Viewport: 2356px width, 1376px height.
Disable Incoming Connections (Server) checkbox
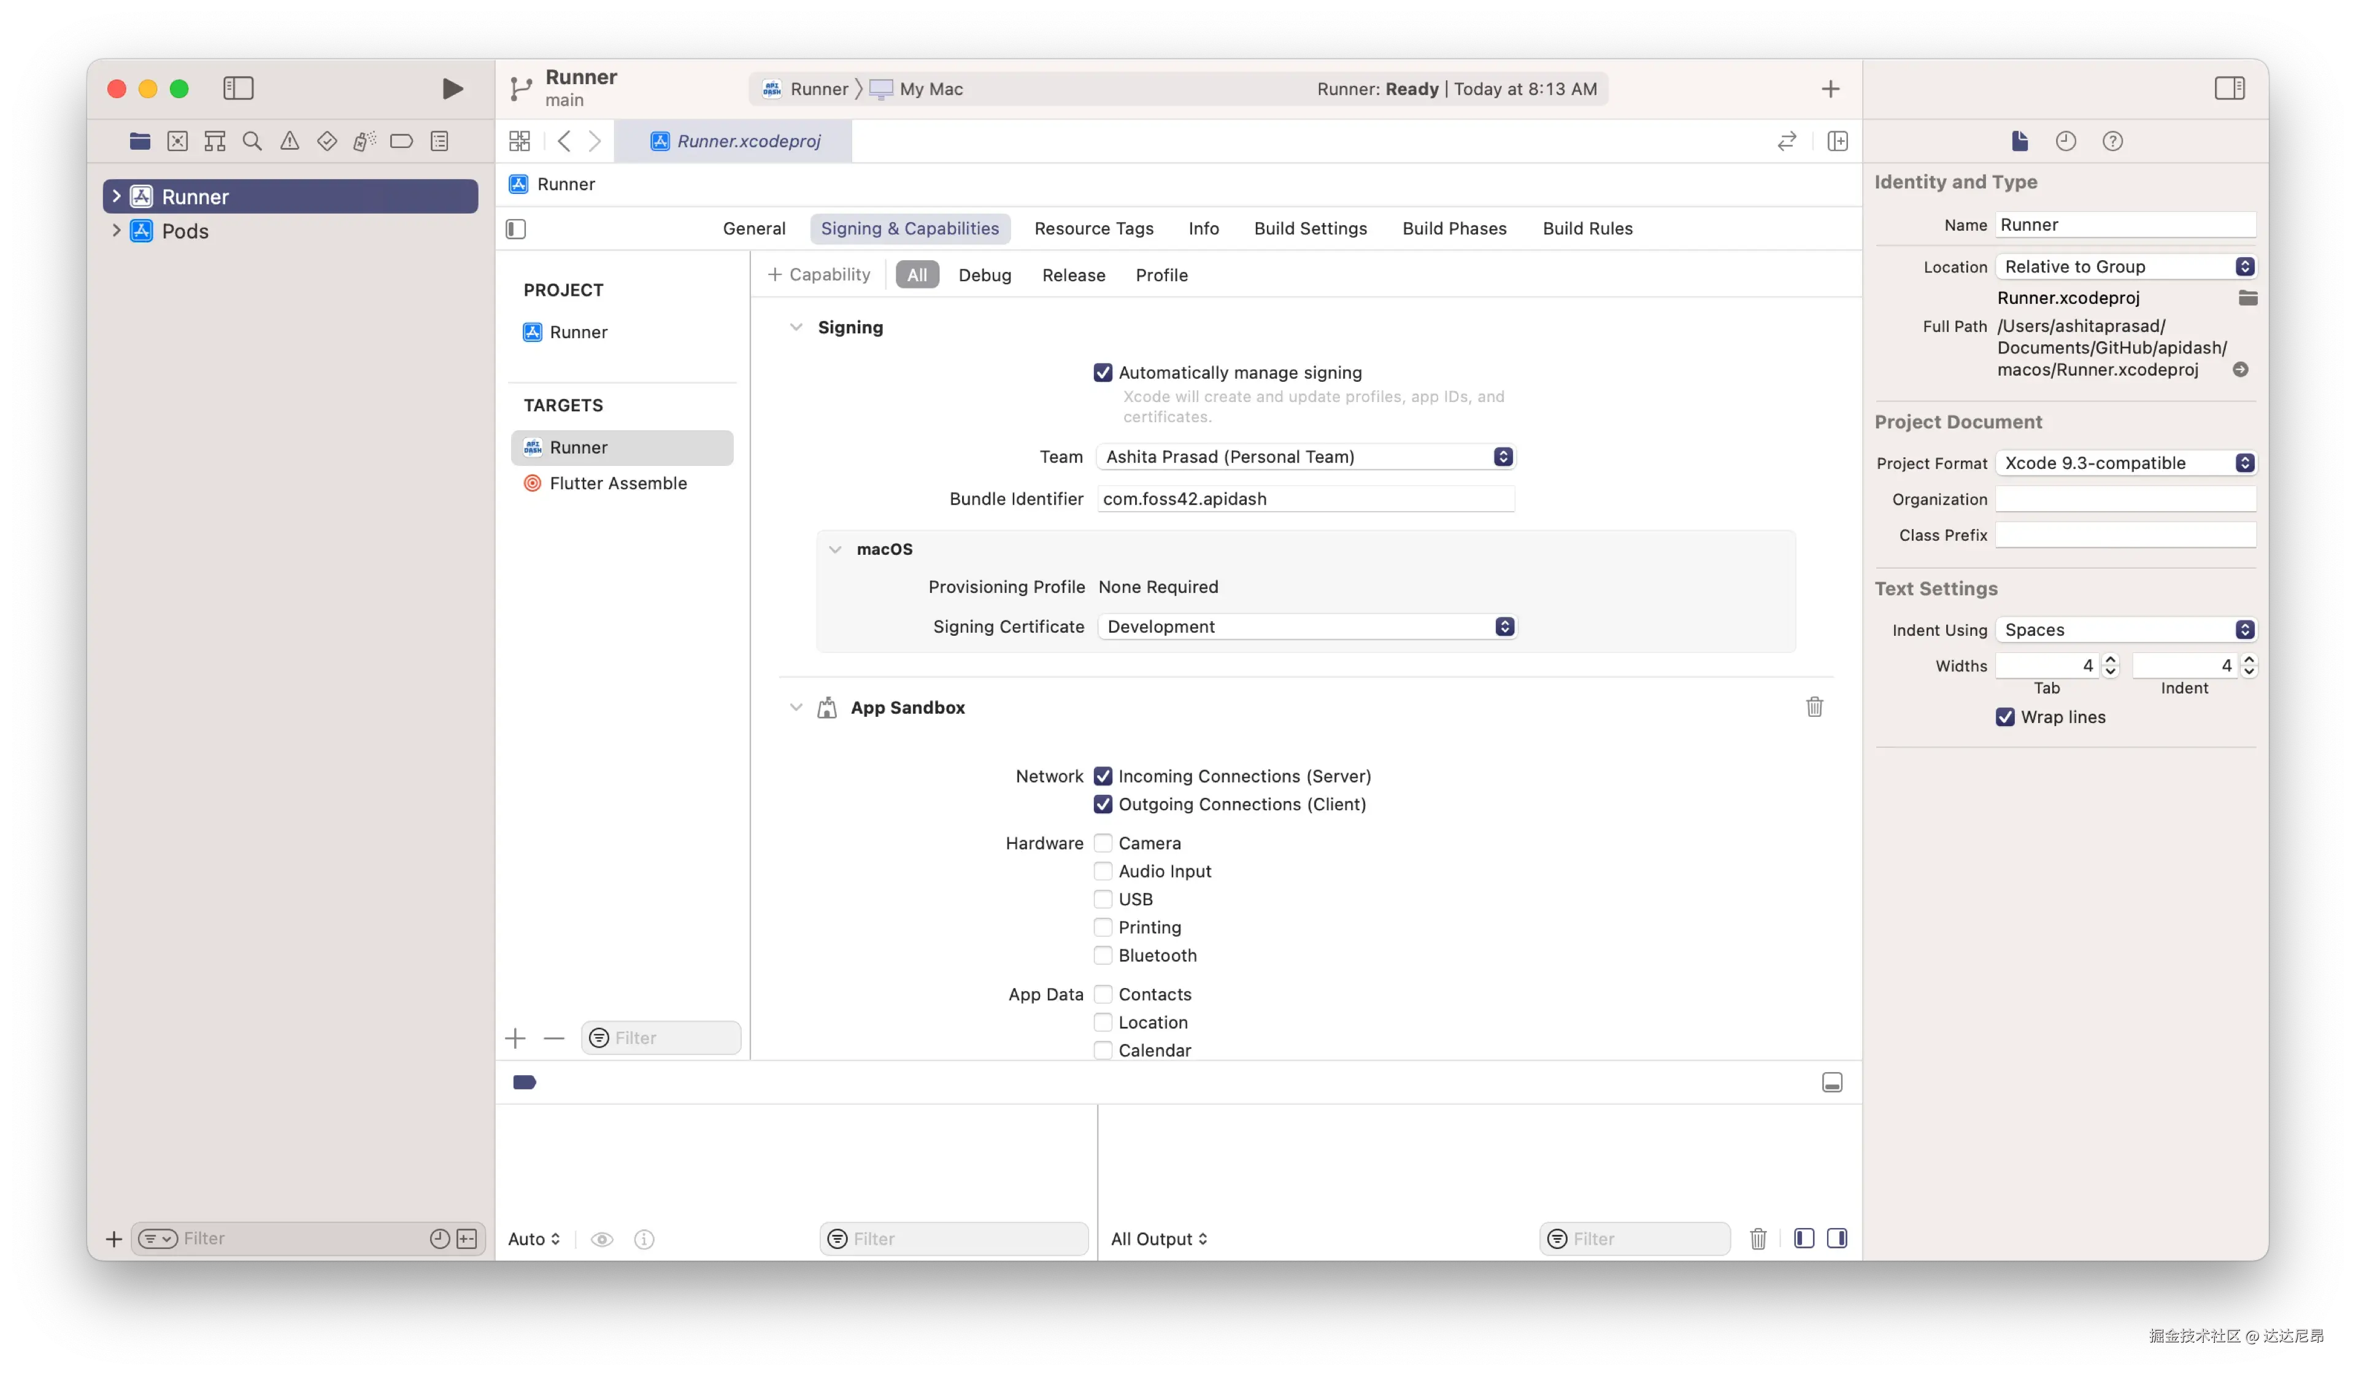point(1103,776)
